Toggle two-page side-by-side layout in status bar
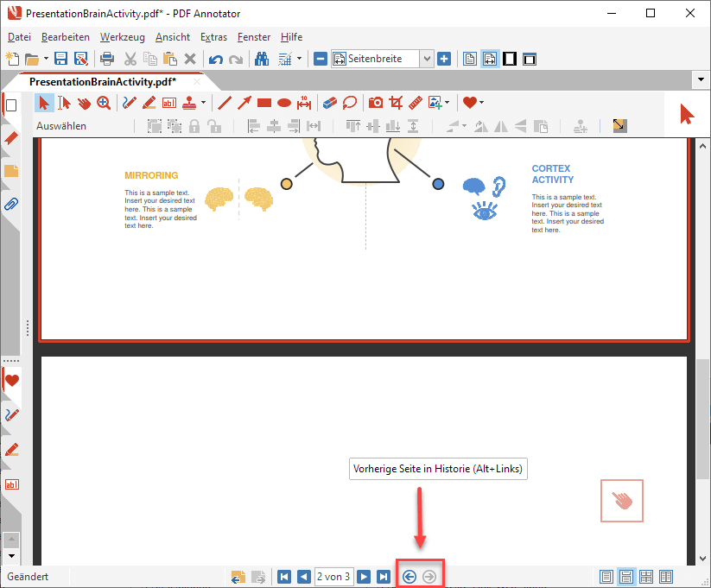 tap(666, 577)
